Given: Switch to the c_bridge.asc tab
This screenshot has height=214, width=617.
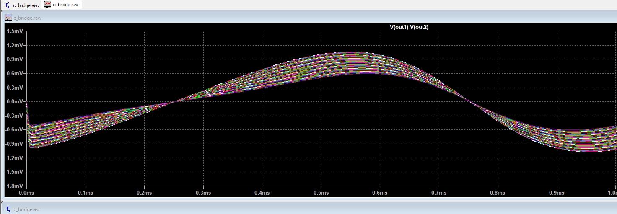Looking at the screenshot, I should (22, 5).
